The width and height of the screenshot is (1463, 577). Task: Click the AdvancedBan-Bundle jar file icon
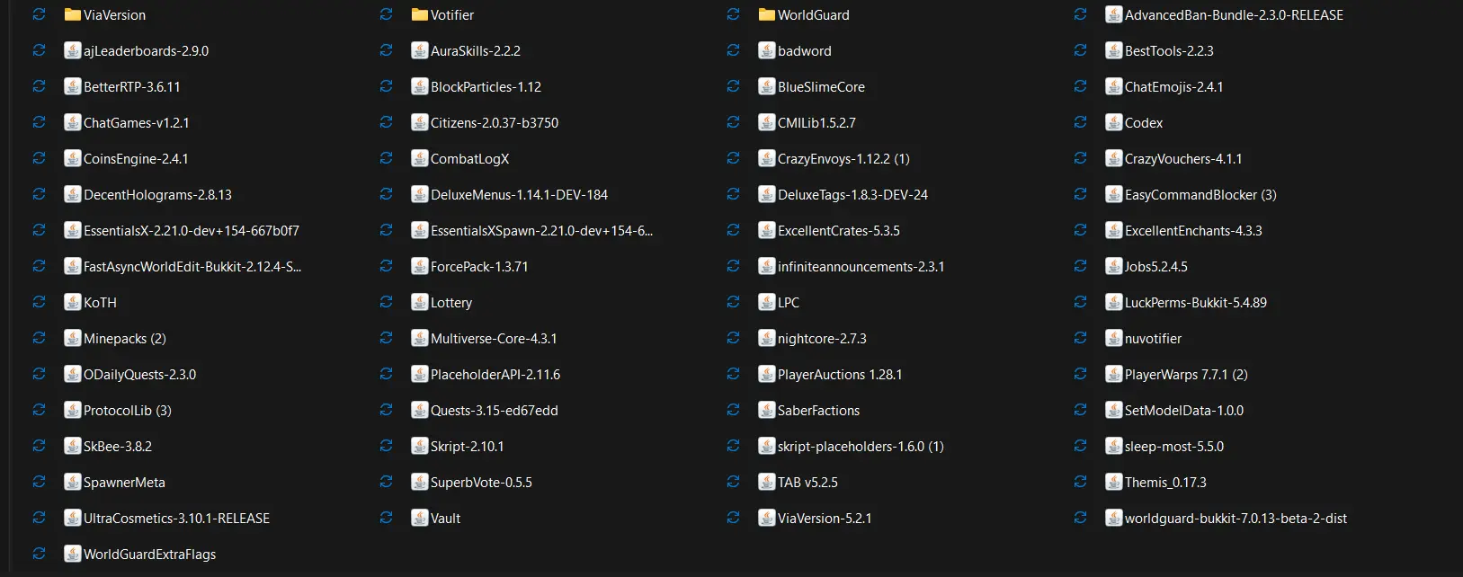[x=1114, y=14]
